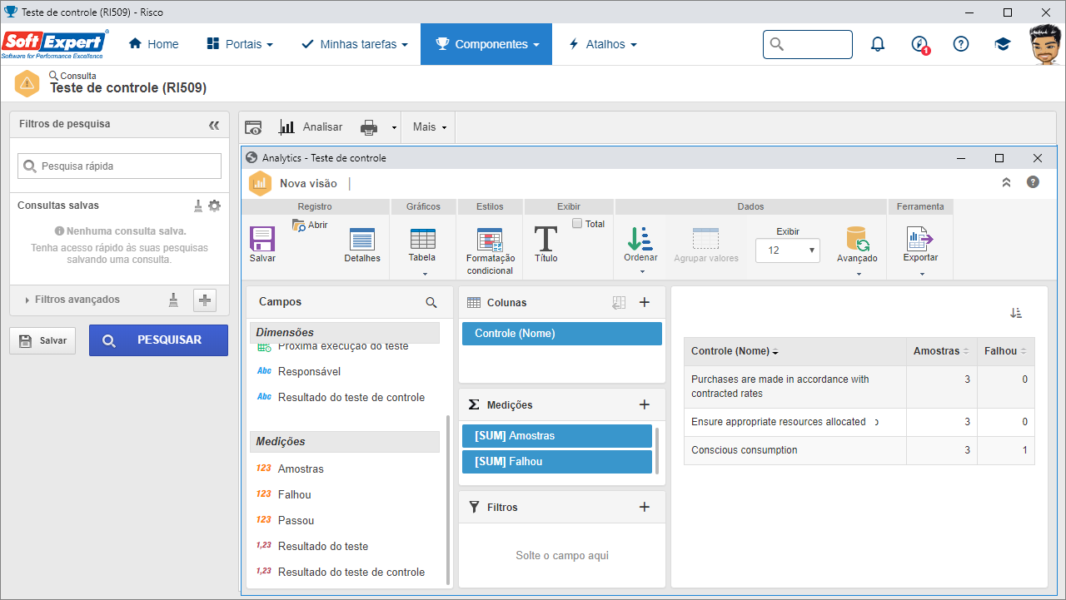
Task: Swap columns and rows icon in Colunas
Action: [x=618, y=303]
